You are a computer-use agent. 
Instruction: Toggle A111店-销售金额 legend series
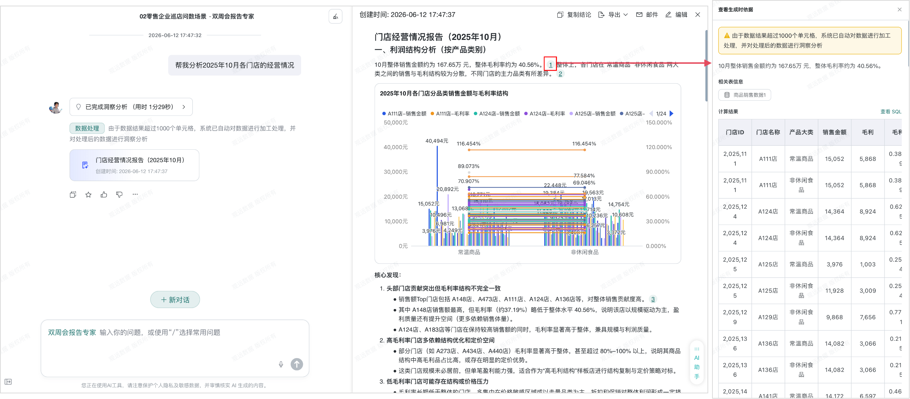click(404, 114)
